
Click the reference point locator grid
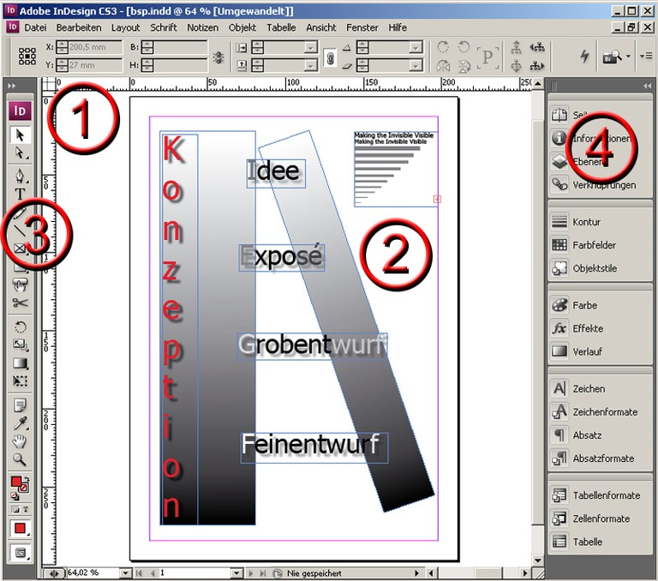[x=27, y=56]
